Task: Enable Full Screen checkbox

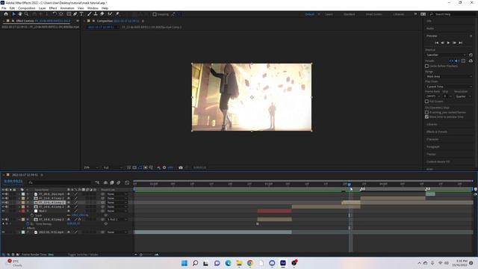Action: (426, 102)
